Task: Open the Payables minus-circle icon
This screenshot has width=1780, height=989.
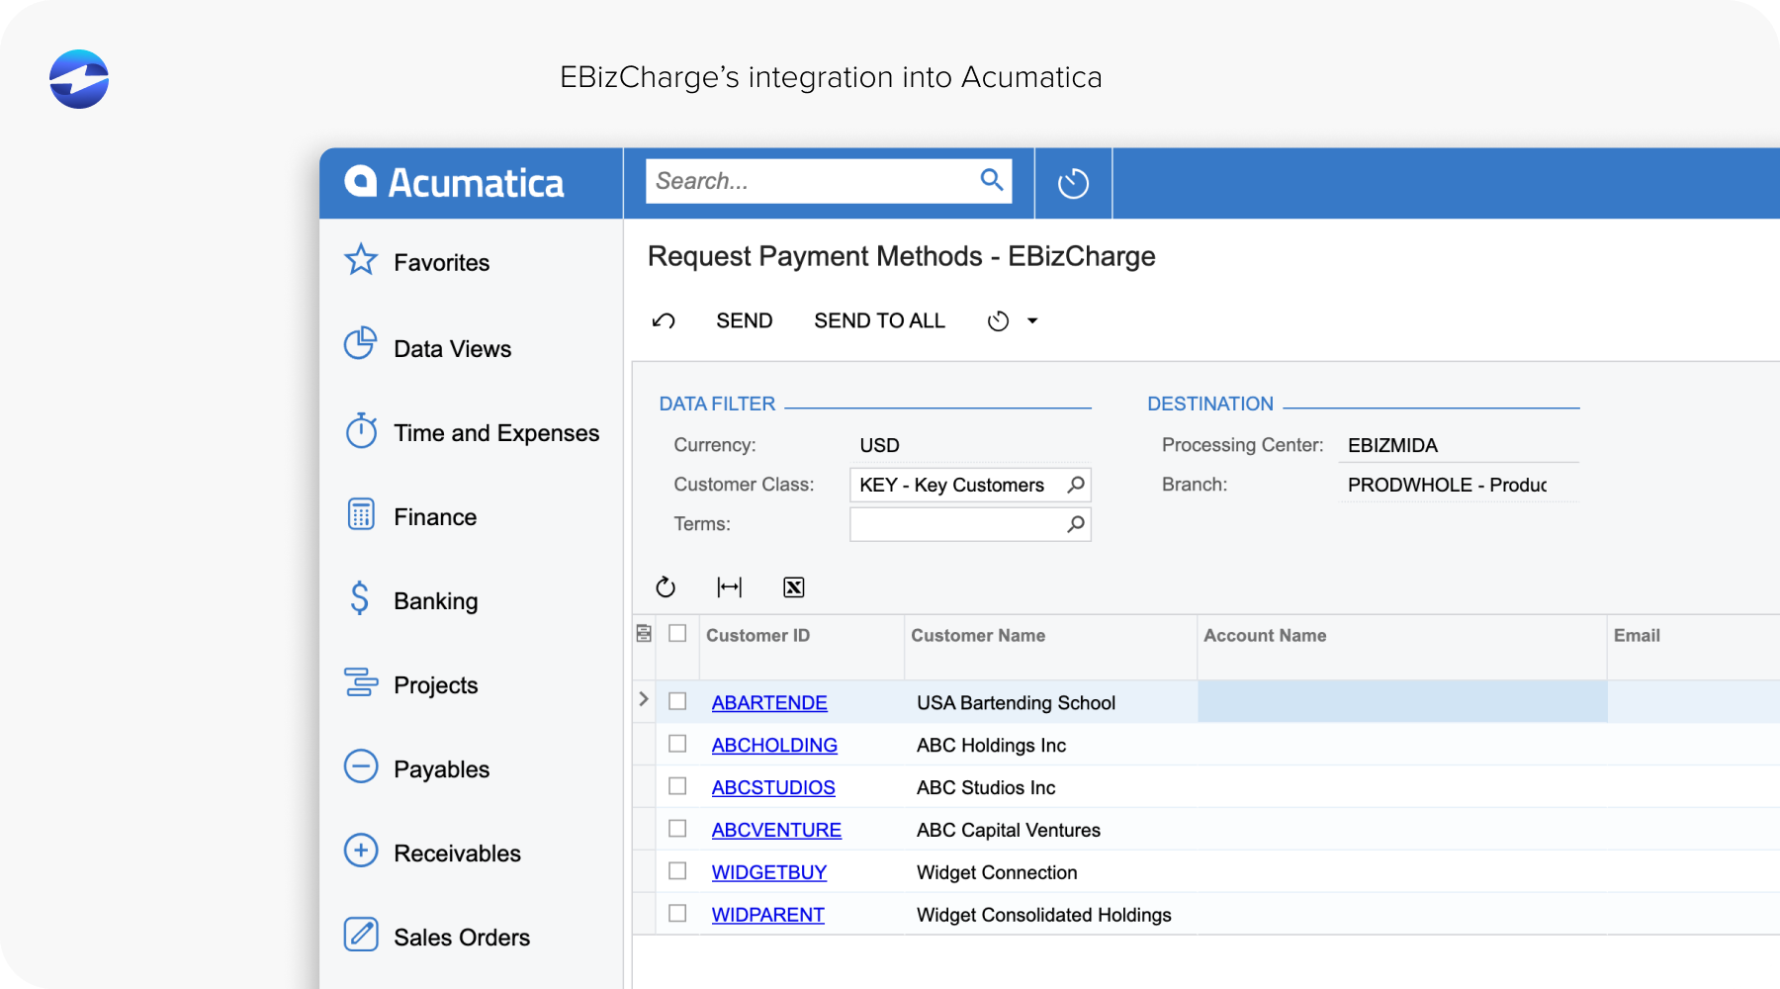Action: pos(361,766)
